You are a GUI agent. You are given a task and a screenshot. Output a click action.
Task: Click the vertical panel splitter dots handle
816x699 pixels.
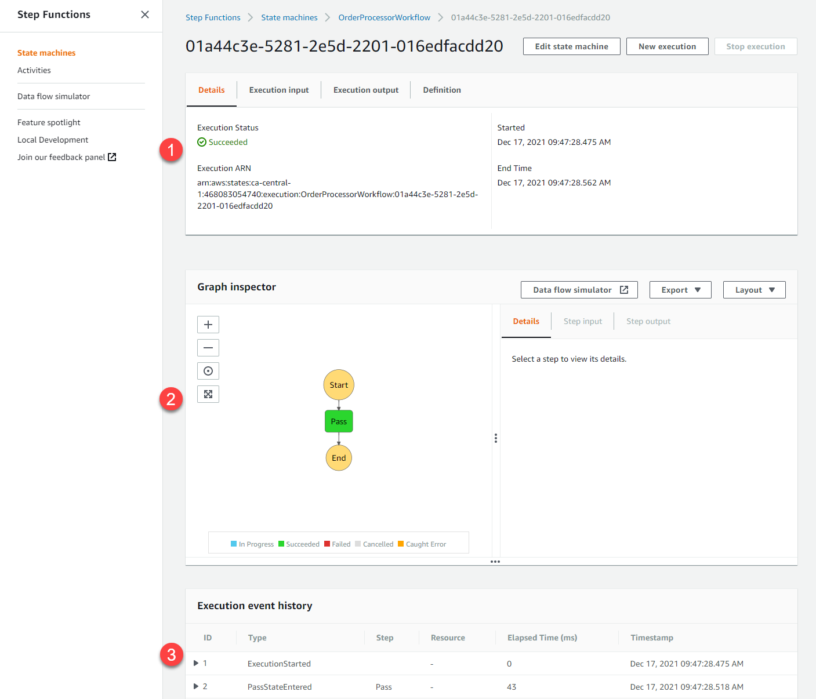pos(496,438)
